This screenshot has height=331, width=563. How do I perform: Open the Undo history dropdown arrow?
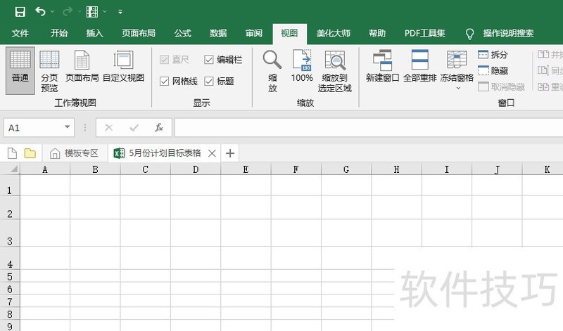[x=52, y=12]
